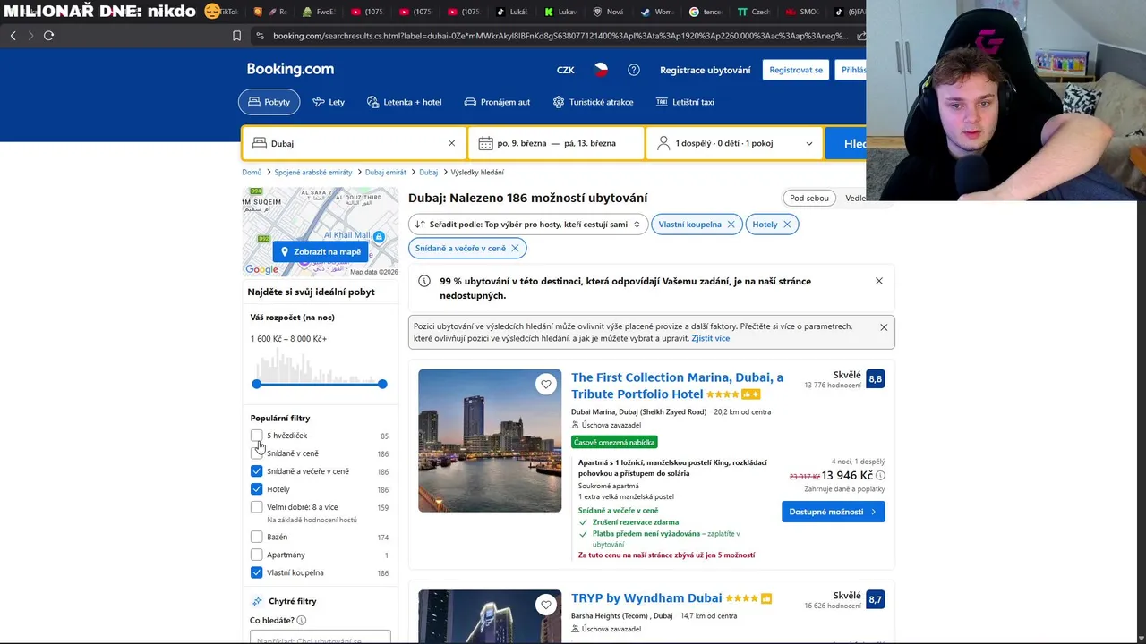Screen dimensions: 1146x644
Task: Select the Pronájem aut tab
Action: coord(497,102)
